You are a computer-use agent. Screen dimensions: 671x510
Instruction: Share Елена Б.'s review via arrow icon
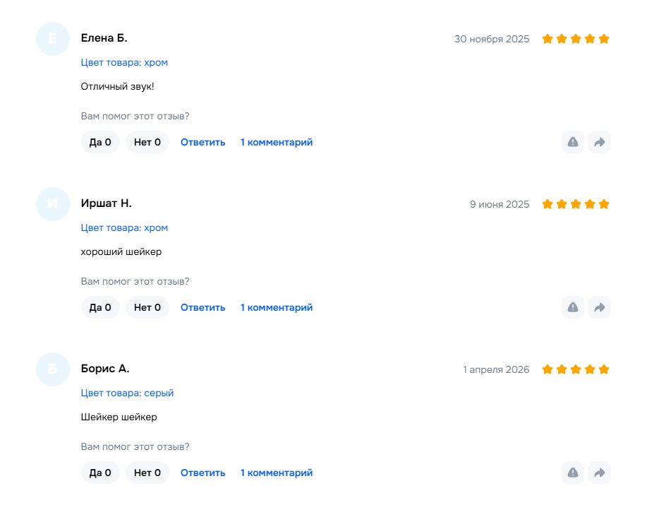point(600,142)
